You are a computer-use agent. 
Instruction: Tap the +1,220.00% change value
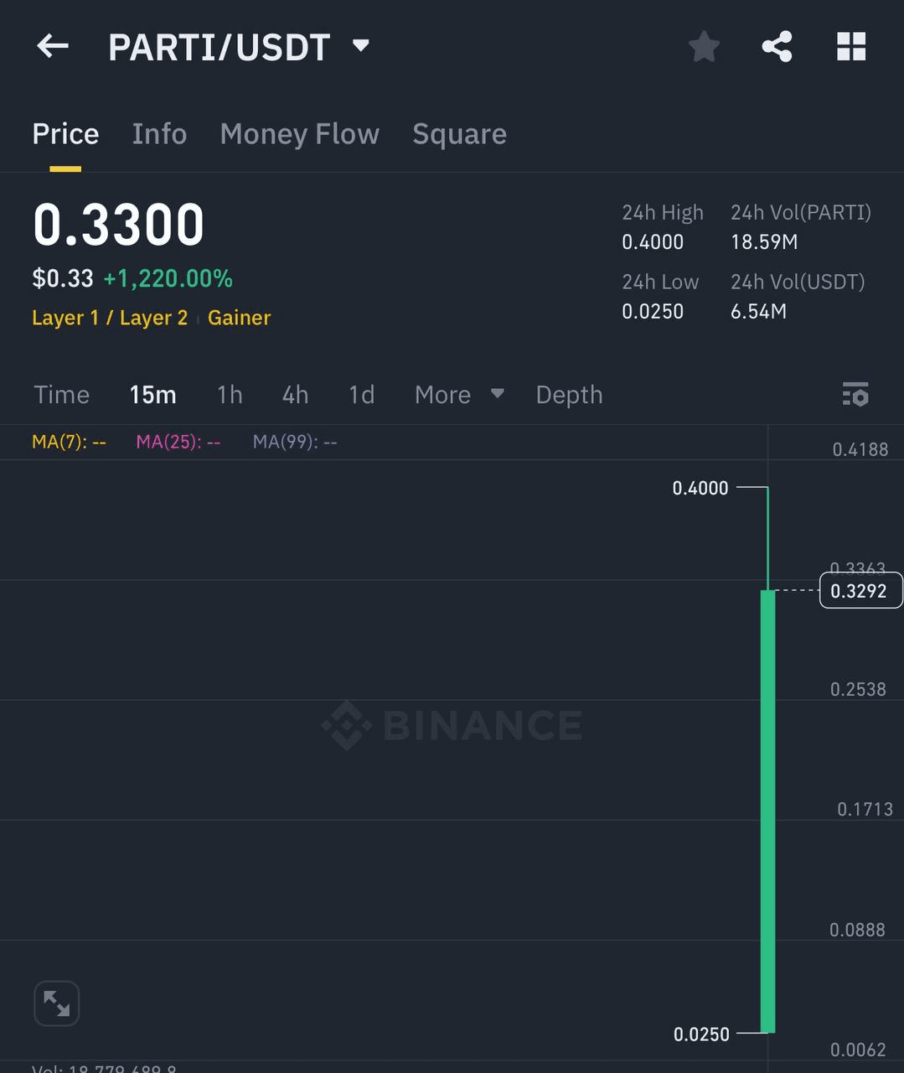tap(168, 278)
